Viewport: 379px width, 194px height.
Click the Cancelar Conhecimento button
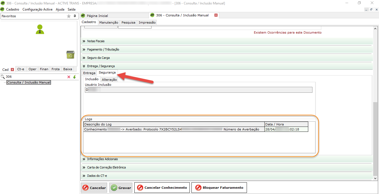(x=162, y=188)
